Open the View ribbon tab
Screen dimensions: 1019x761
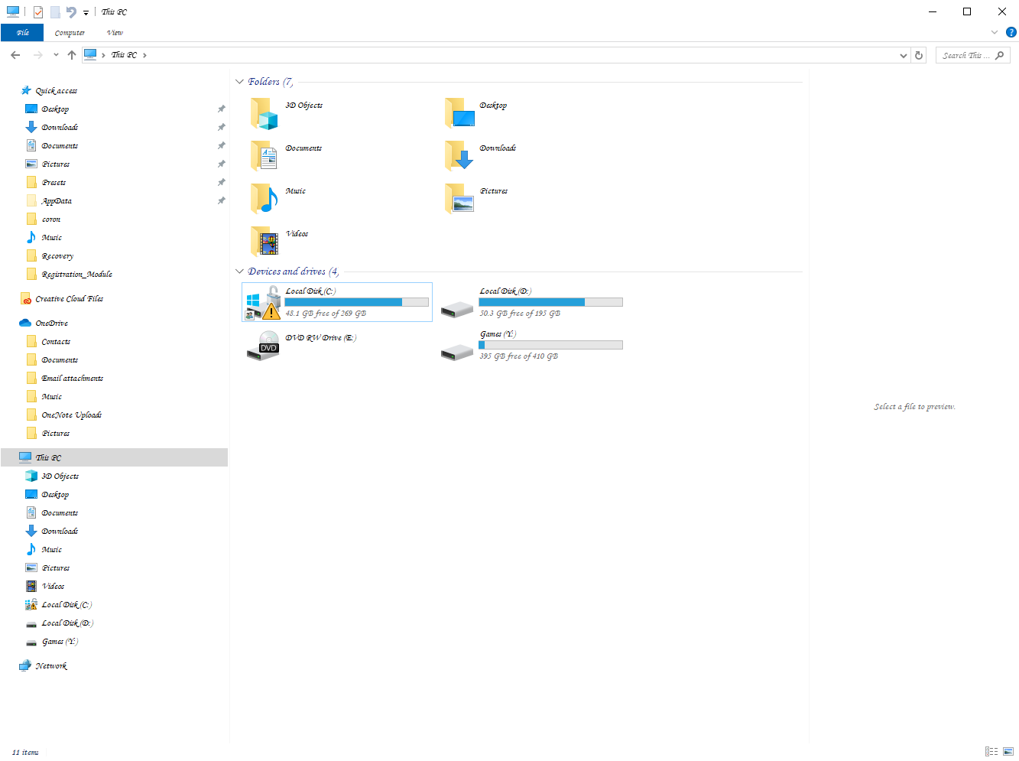pos(115,33)
